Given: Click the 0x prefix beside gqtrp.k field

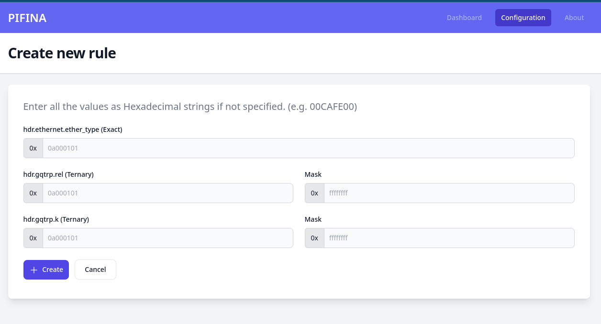Looking at the screenshot, I should 33,238.
